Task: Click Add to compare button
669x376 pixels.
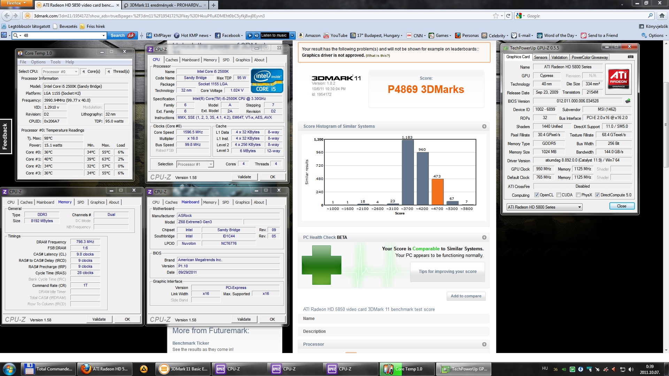Action: tap(466, 296)
